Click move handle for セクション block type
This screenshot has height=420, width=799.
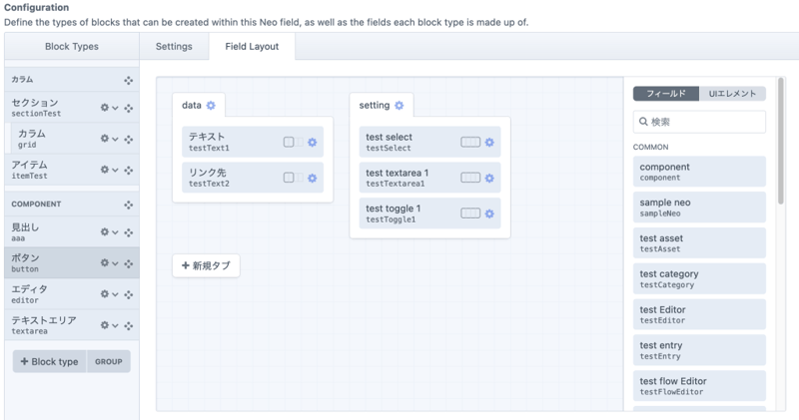coord(128,108)
